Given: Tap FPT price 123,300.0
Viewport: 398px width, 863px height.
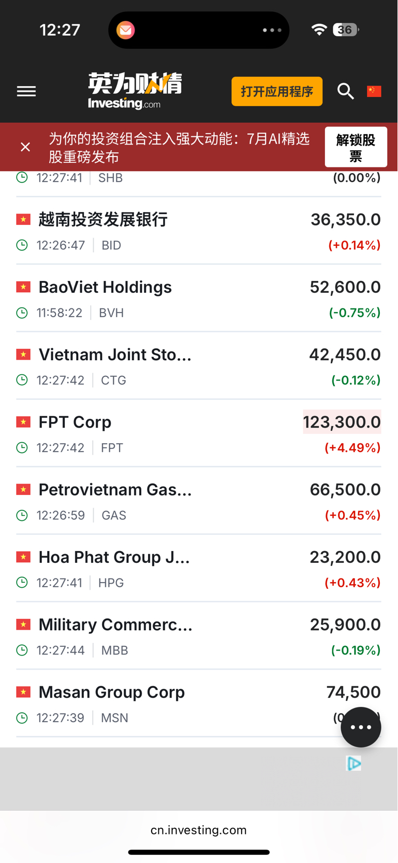Looking at the screenshot, I should (x=342, y=422).
